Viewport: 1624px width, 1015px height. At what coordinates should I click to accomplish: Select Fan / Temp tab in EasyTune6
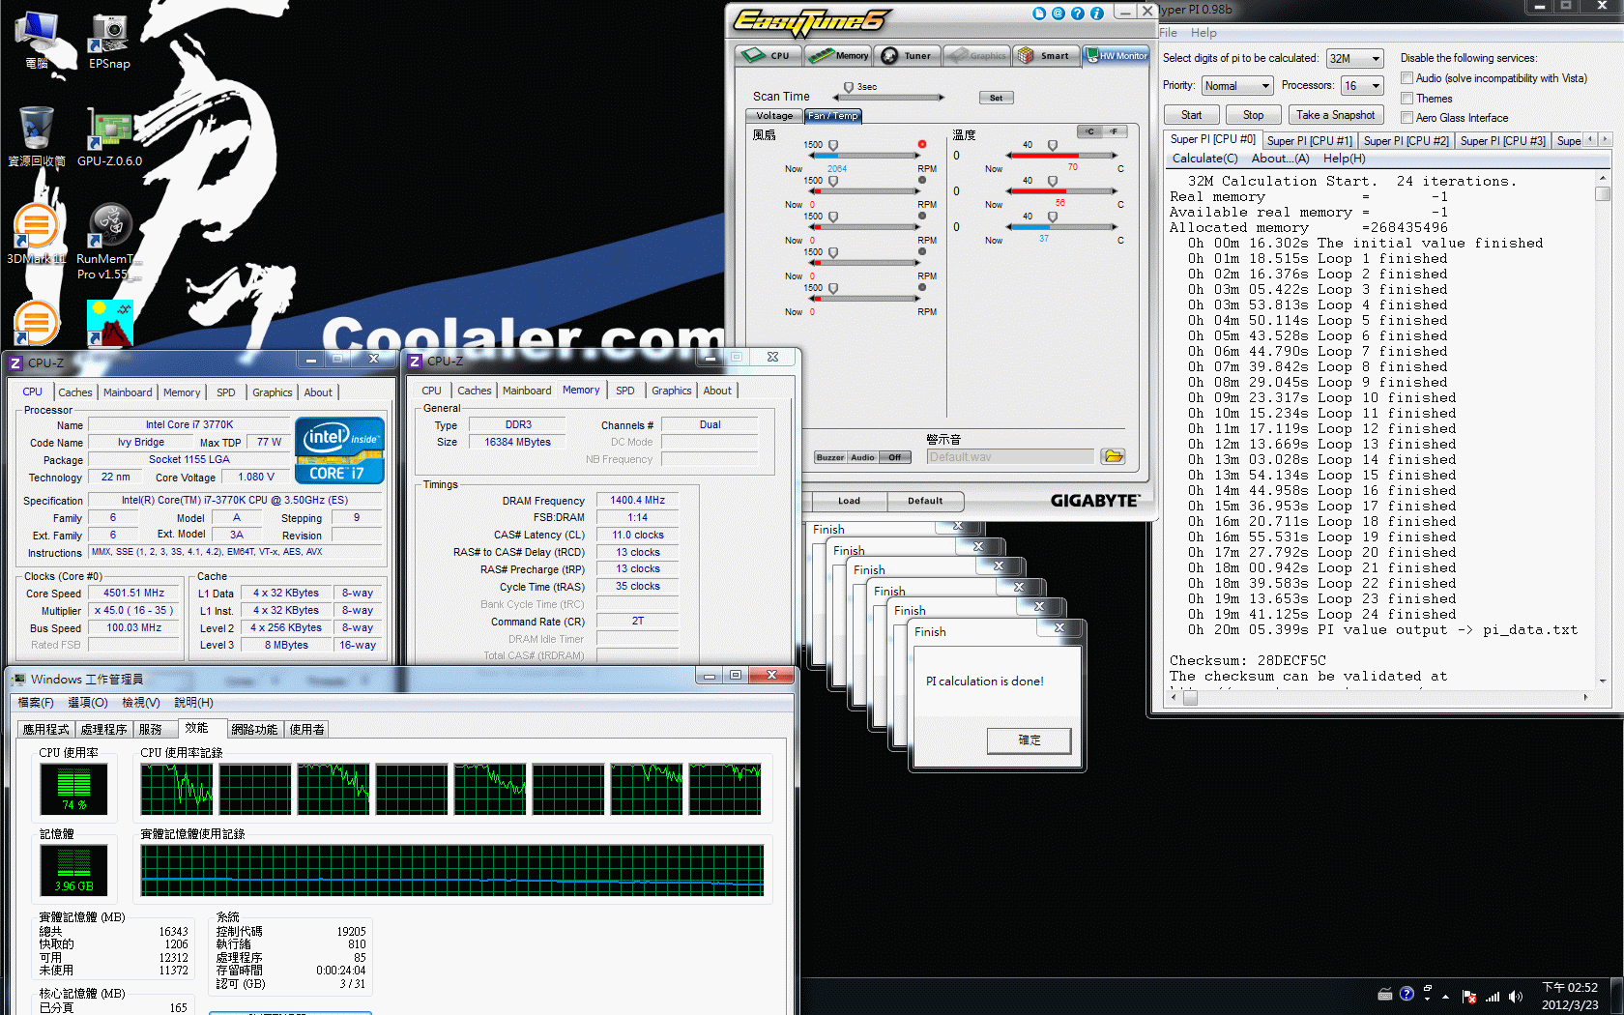[832, 116]
